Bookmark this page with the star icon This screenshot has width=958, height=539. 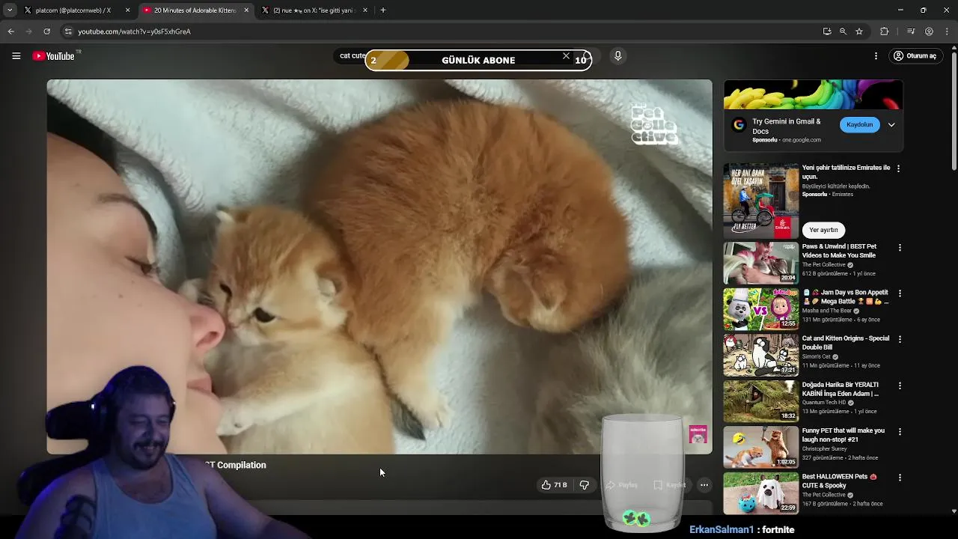pyautogui.click(x=859, y=31)
